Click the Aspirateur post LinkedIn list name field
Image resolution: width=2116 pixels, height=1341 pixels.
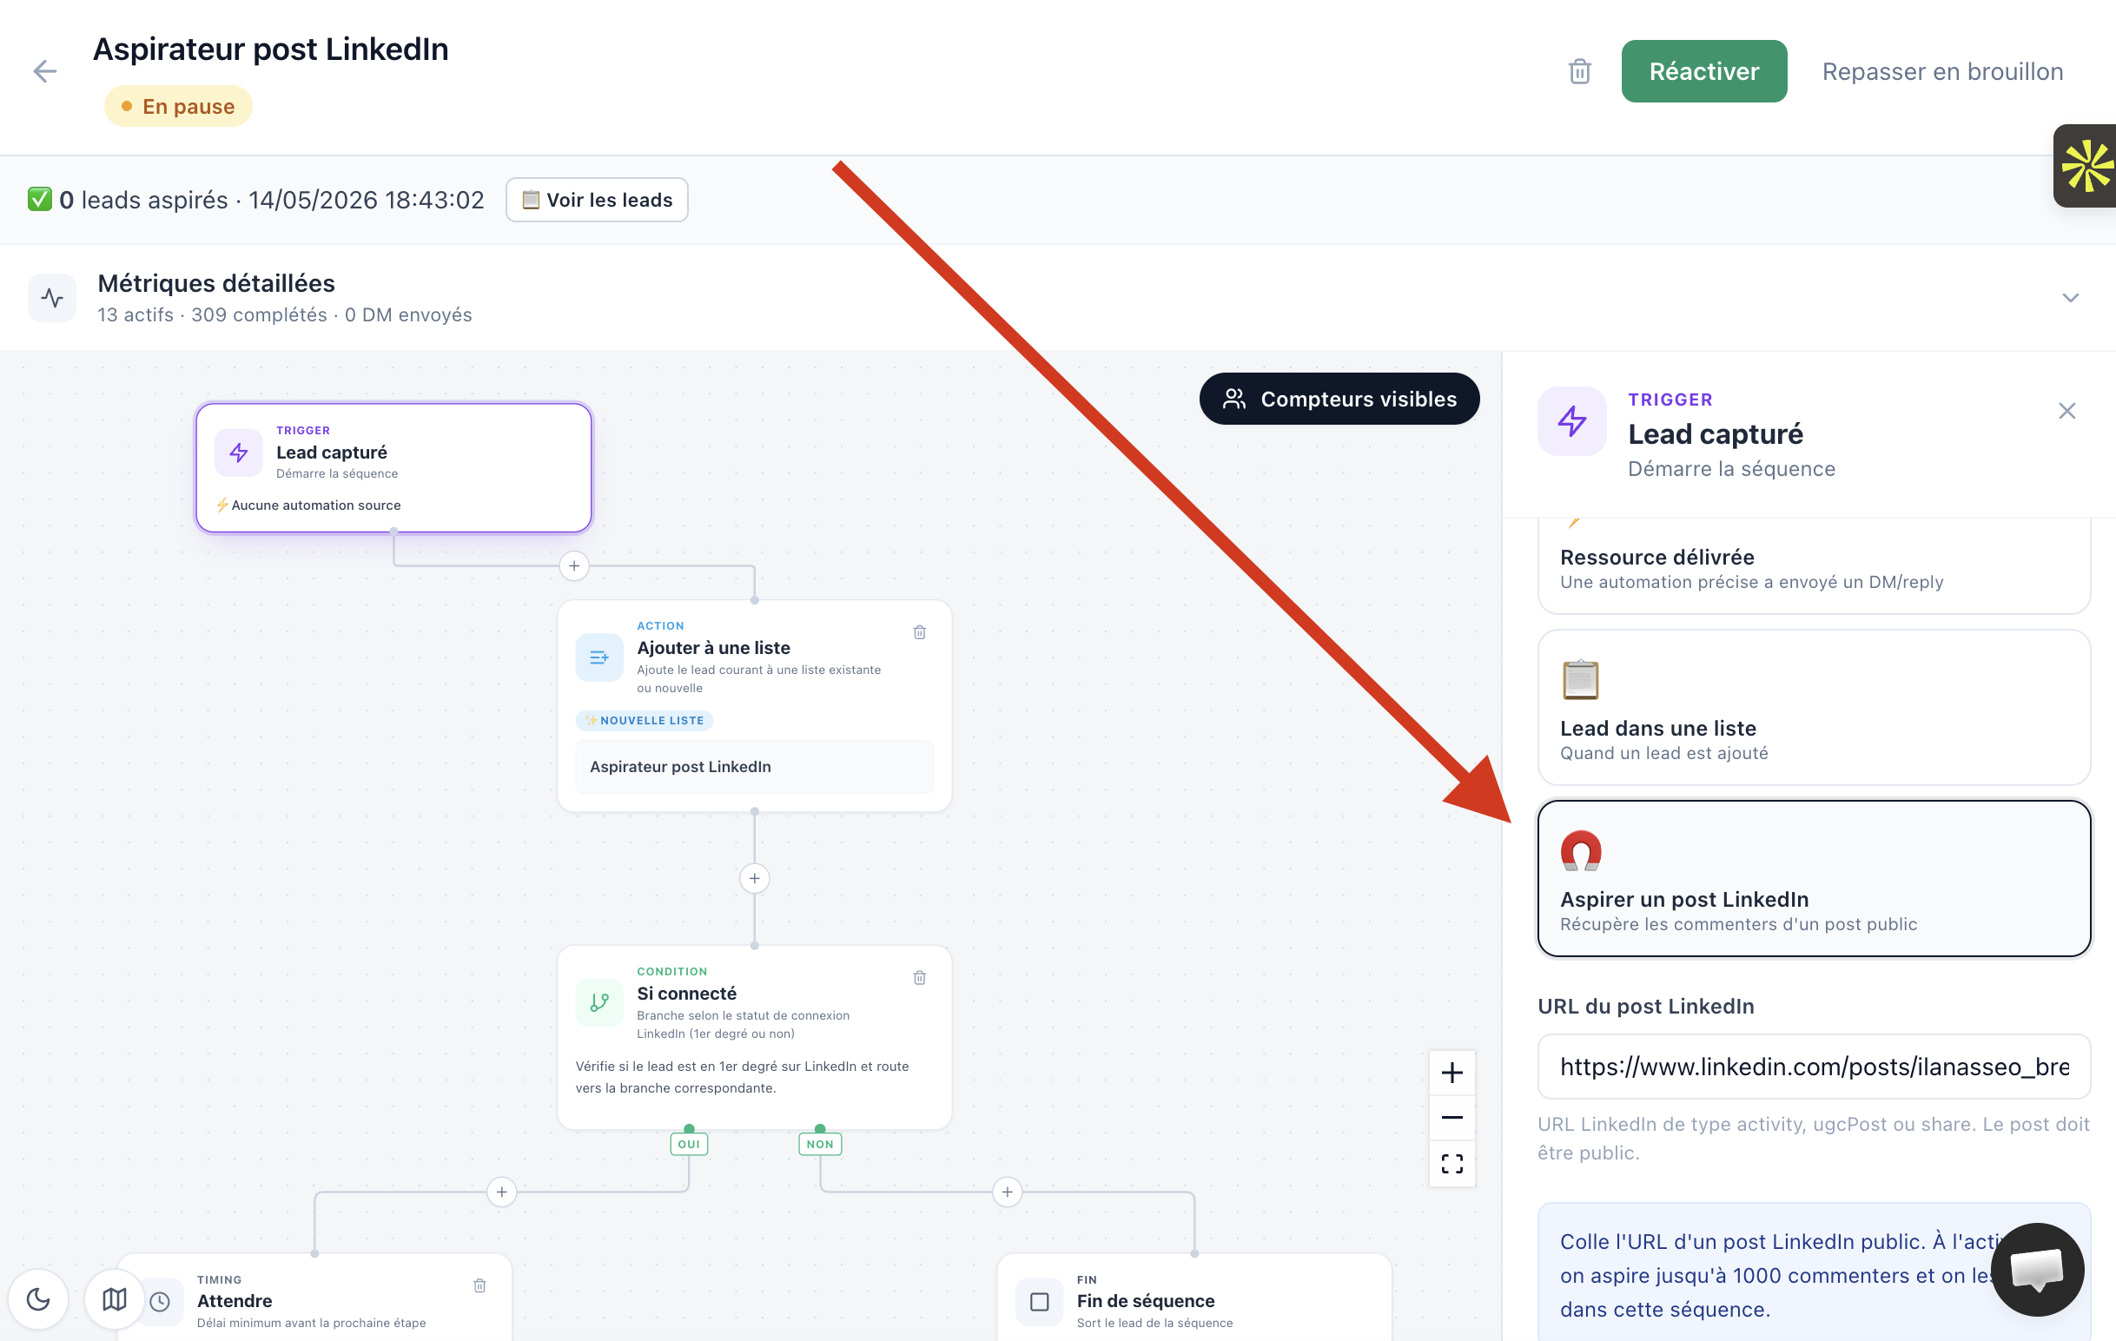754,766
